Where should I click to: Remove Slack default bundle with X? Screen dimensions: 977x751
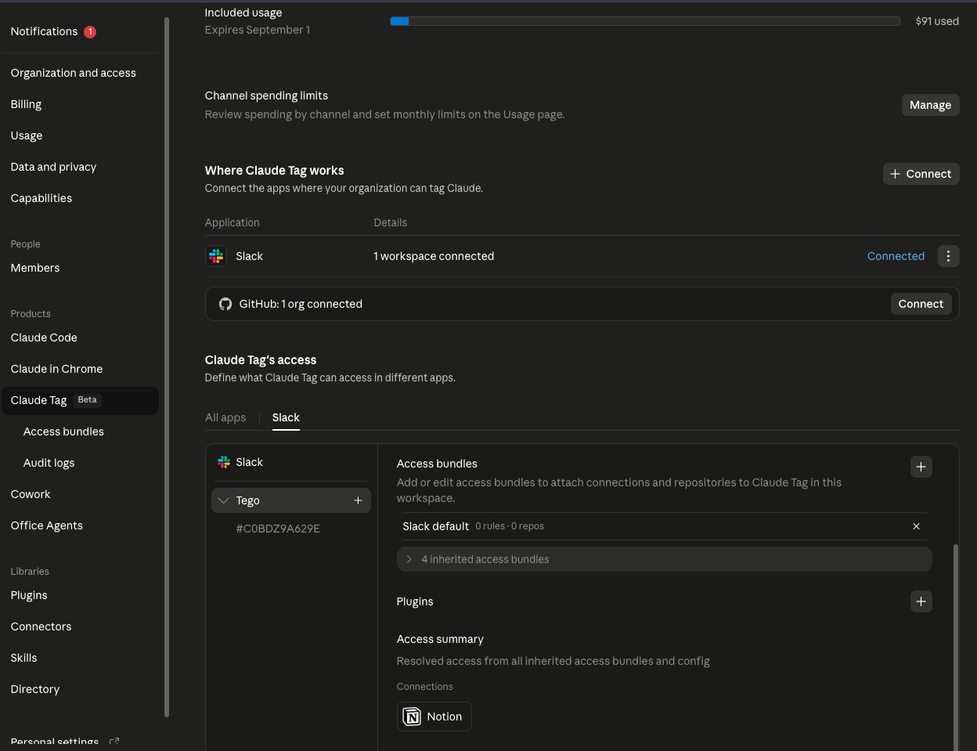916,526
